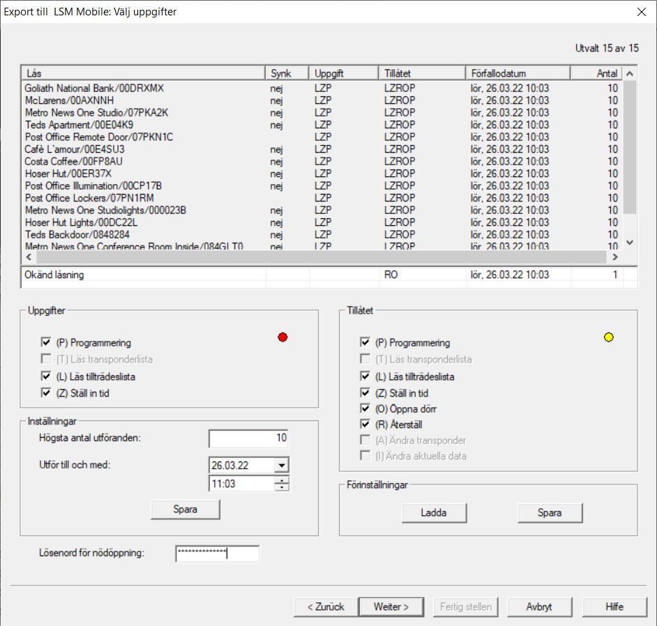657x626 pixels.
Task: Uncheck (P) Programmering under Uppgifter
Action: [46, 343]
